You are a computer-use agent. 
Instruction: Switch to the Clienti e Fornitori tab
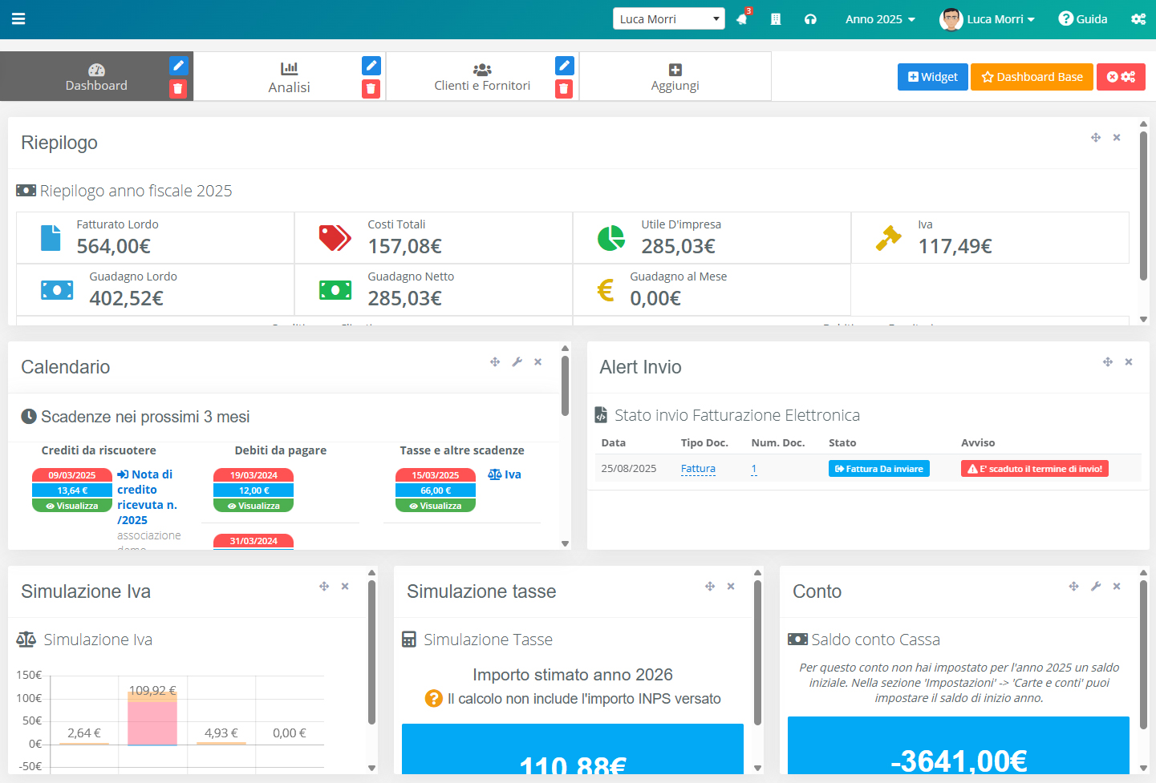point(482,77)
